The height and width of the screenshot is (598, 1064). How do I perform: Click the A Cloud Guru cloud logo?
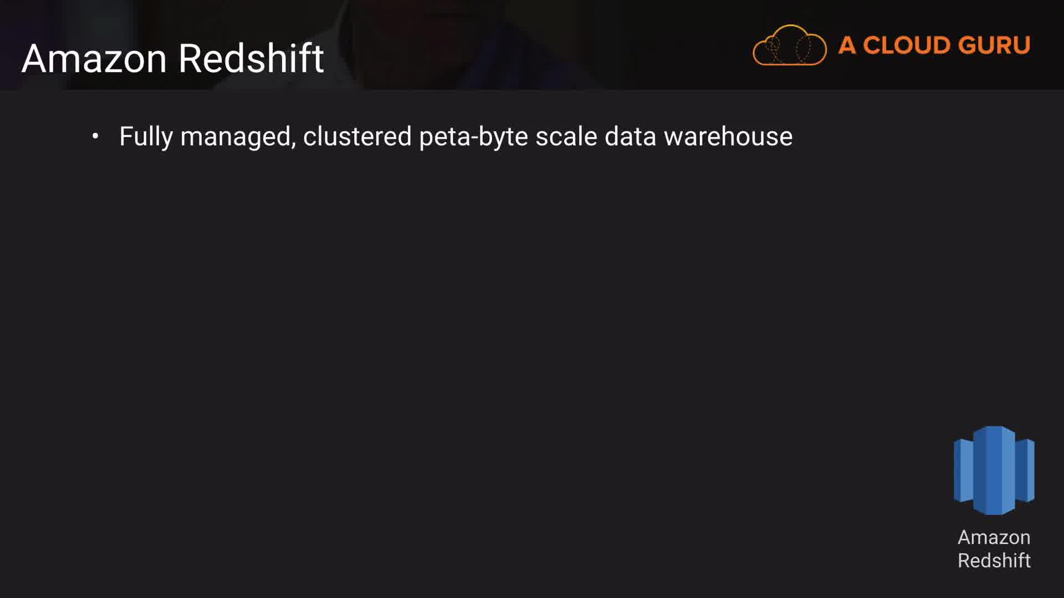coord(789,45)
